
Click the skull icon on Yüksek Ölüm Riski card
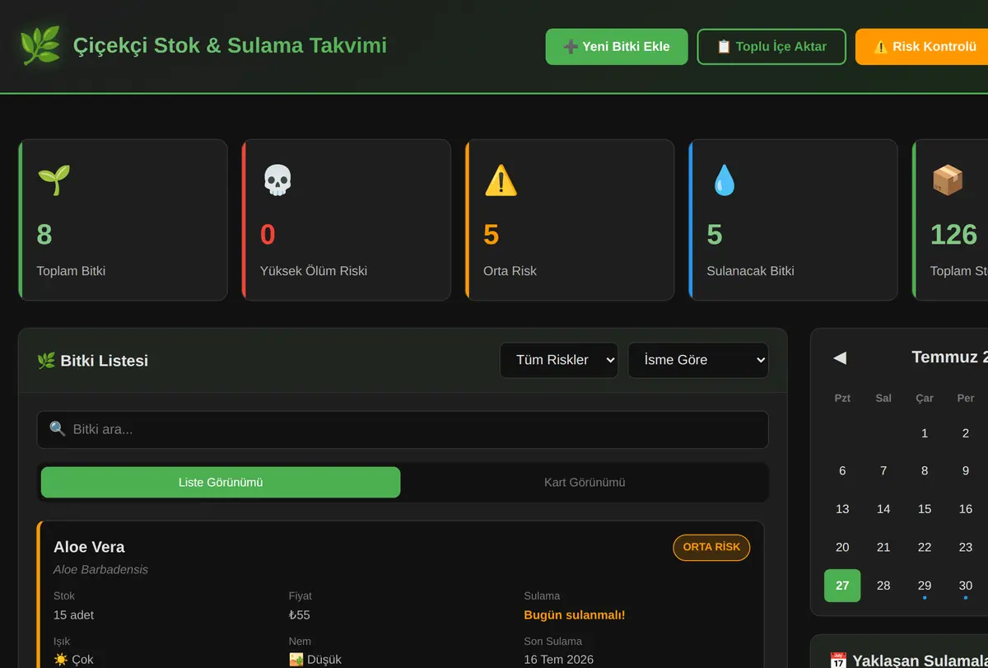coord(277,180)
